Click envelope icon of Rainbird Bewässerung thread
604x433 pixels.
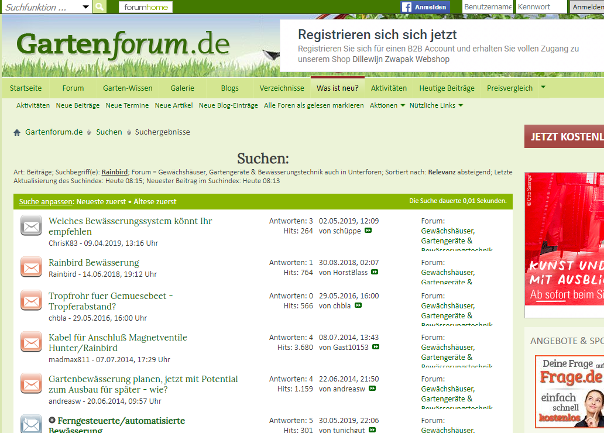click(31, 267)
